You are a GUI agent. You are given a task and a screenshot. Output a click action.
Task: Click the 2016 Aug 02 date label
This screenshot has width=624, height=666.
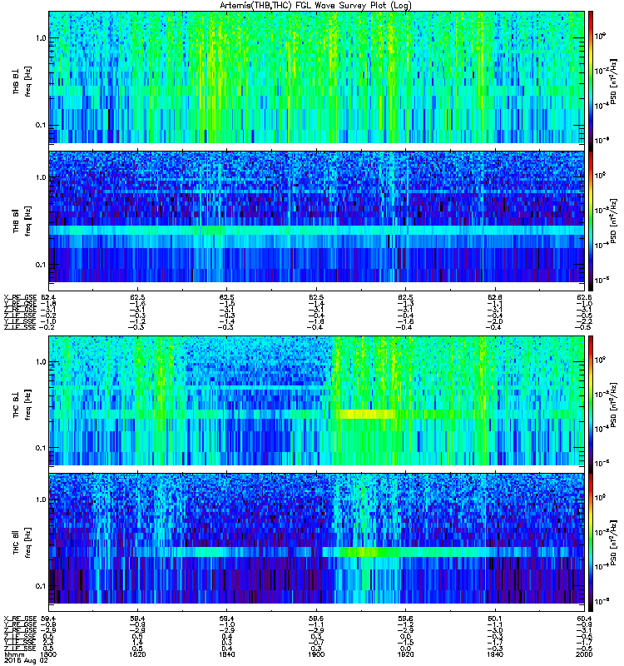coord(26,660)
